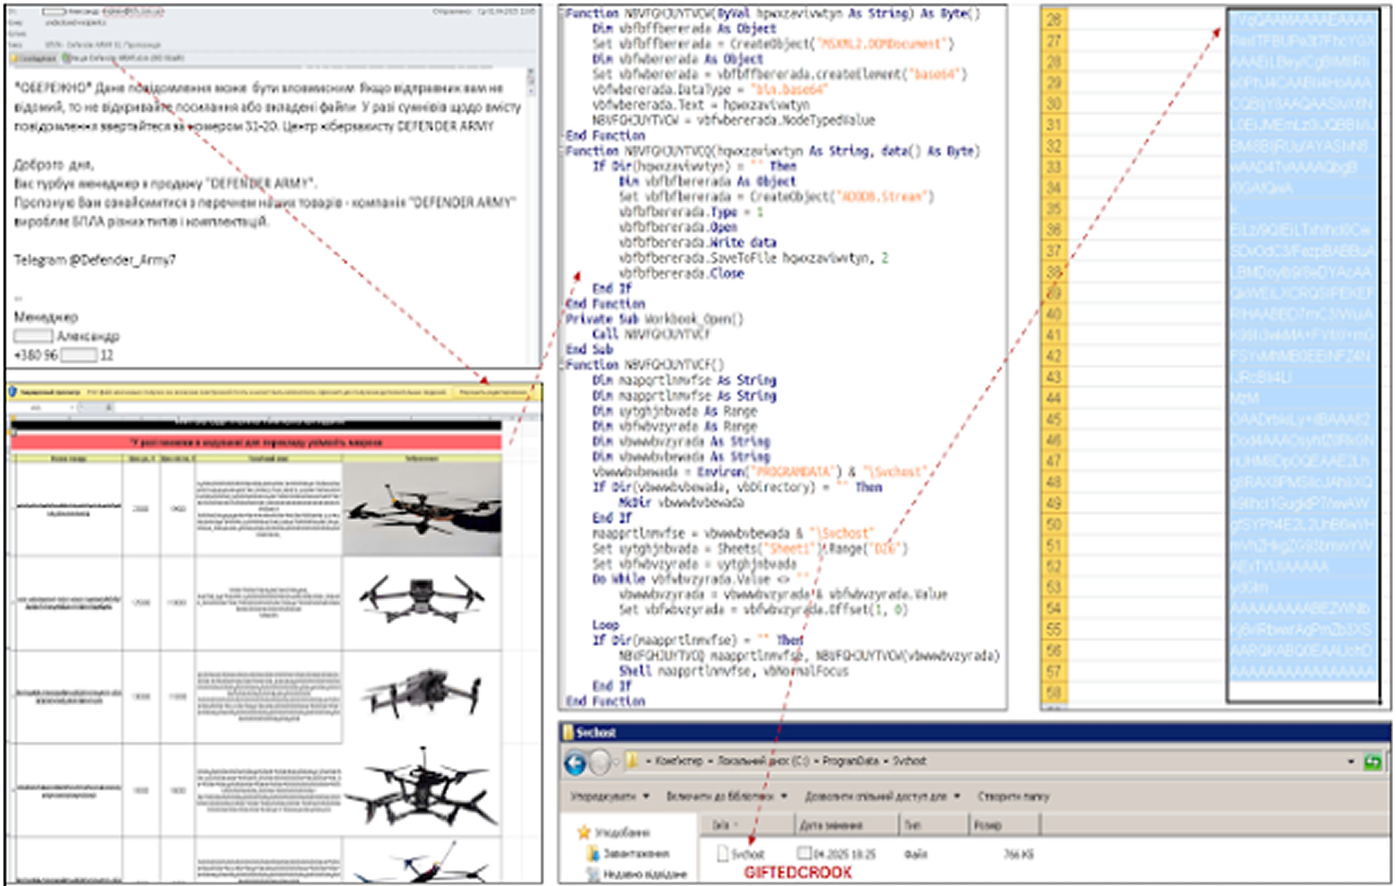Screen dimensions: 1396x886
Task: Click the Explorer forward navigation button
Action: pos(600,763)
